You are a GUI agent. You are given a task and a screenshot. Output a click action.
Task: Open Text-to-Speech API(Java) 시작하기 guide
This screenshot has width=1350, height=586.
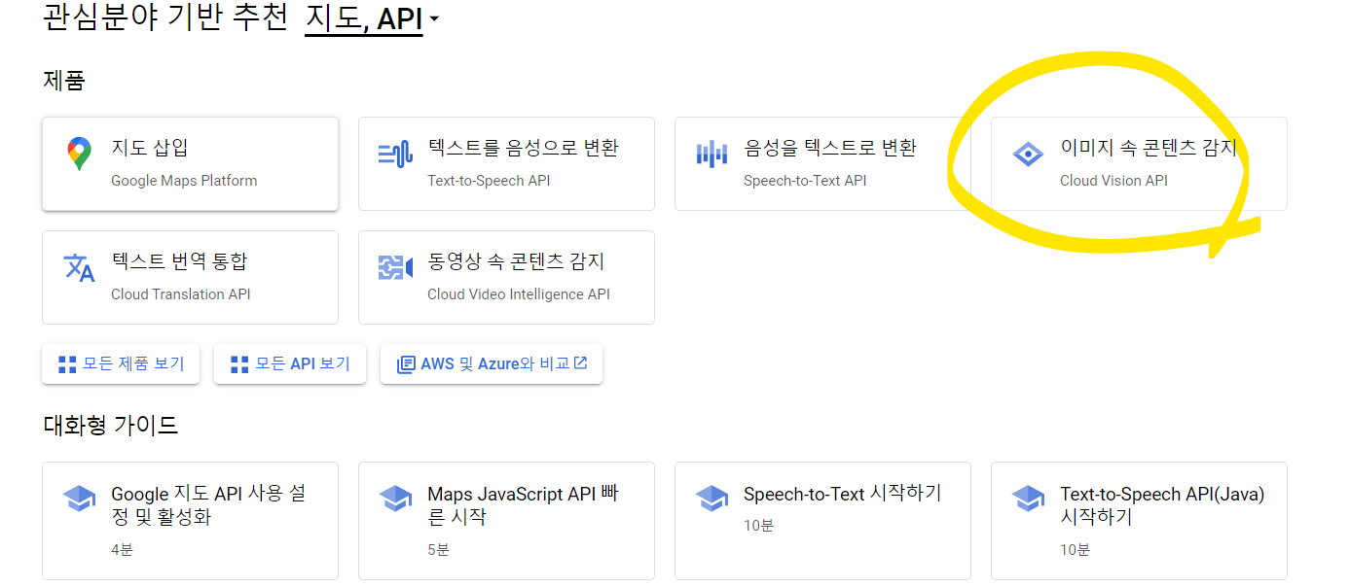1139,521
